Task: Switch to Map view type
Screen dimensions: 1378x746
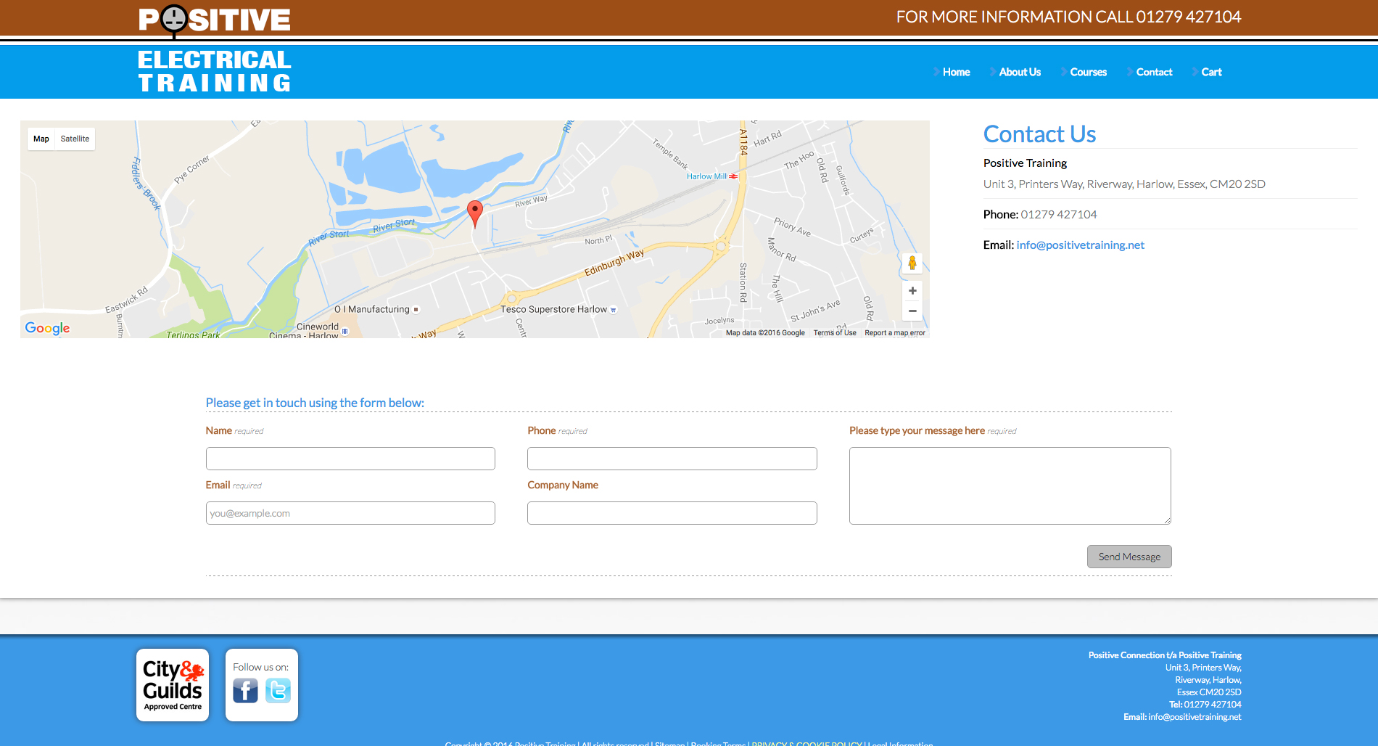Action: point(41,139)
